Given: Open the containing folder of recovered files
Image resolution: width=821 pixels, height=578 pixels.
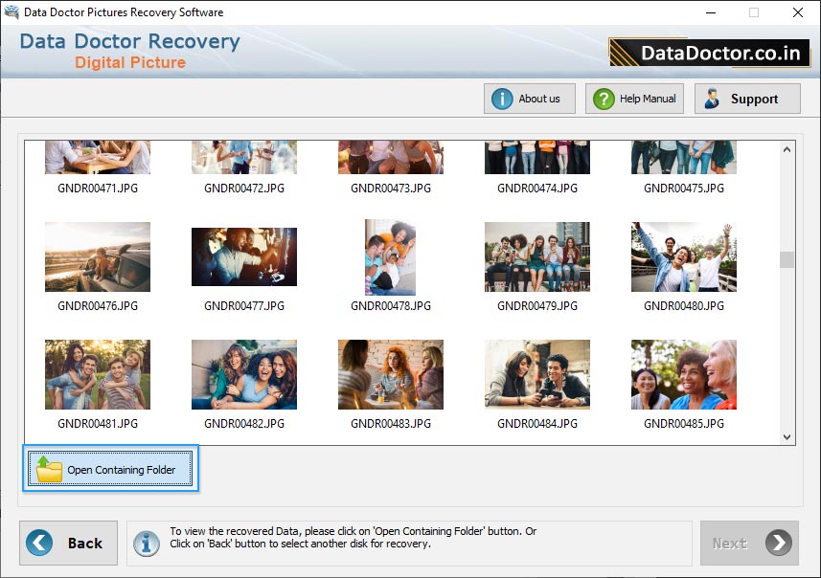Looking at the screenshot, I should [110, 469].
